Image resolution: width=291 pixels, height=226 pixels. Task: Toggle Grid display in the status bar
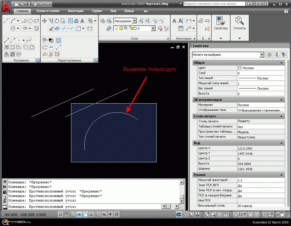click(x=66, y=215)
